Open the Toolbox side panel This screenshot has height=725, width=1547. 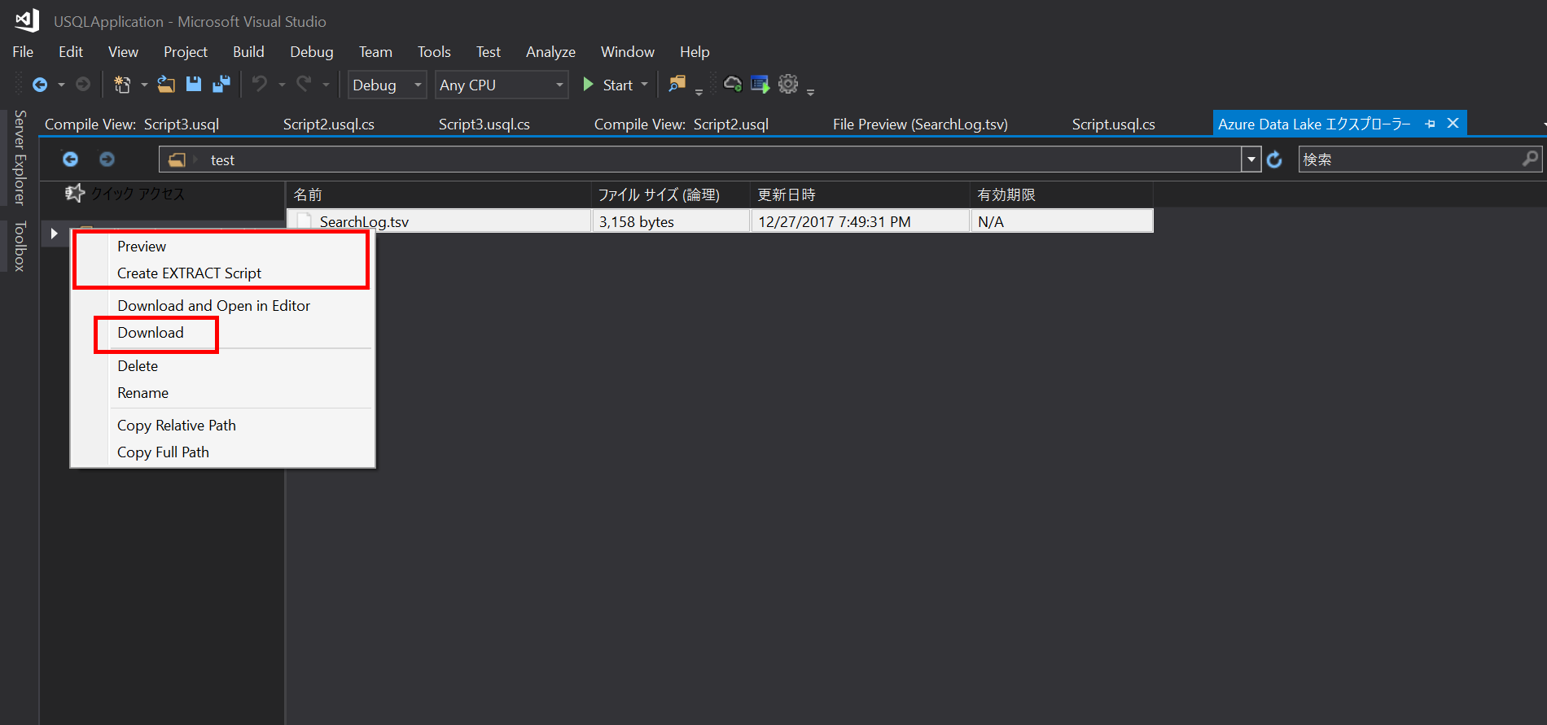pyautogui.click(x=20, y=246)
